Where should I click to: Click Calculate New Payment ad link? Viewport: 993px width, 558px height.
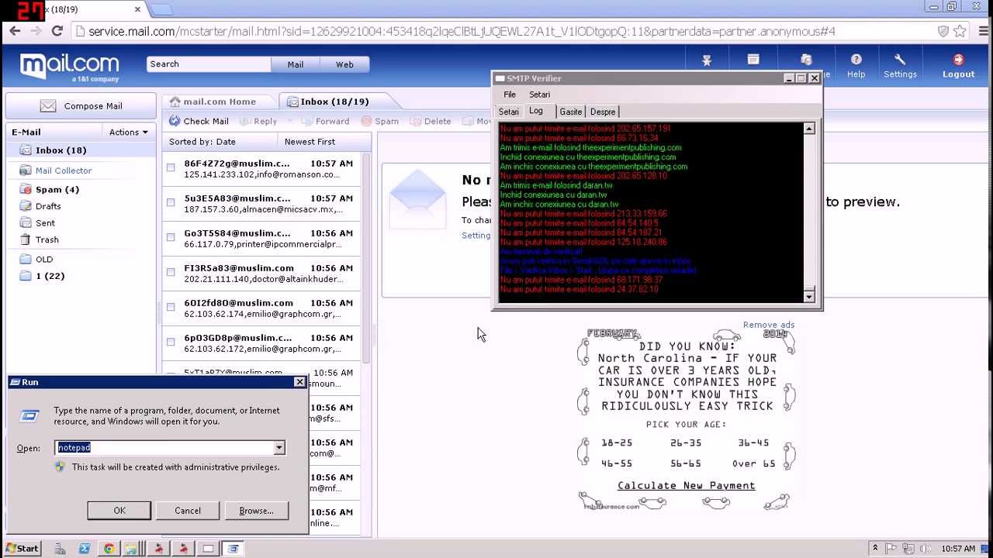[687, 486]
